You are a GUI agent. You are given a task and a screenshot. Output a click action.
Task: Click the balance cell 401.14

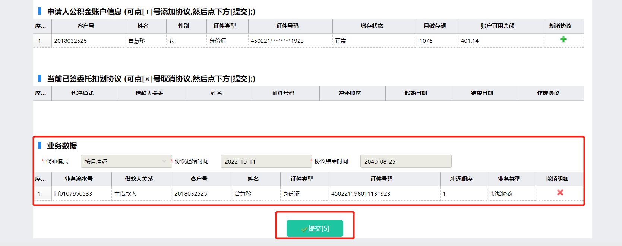coord(470,41)
